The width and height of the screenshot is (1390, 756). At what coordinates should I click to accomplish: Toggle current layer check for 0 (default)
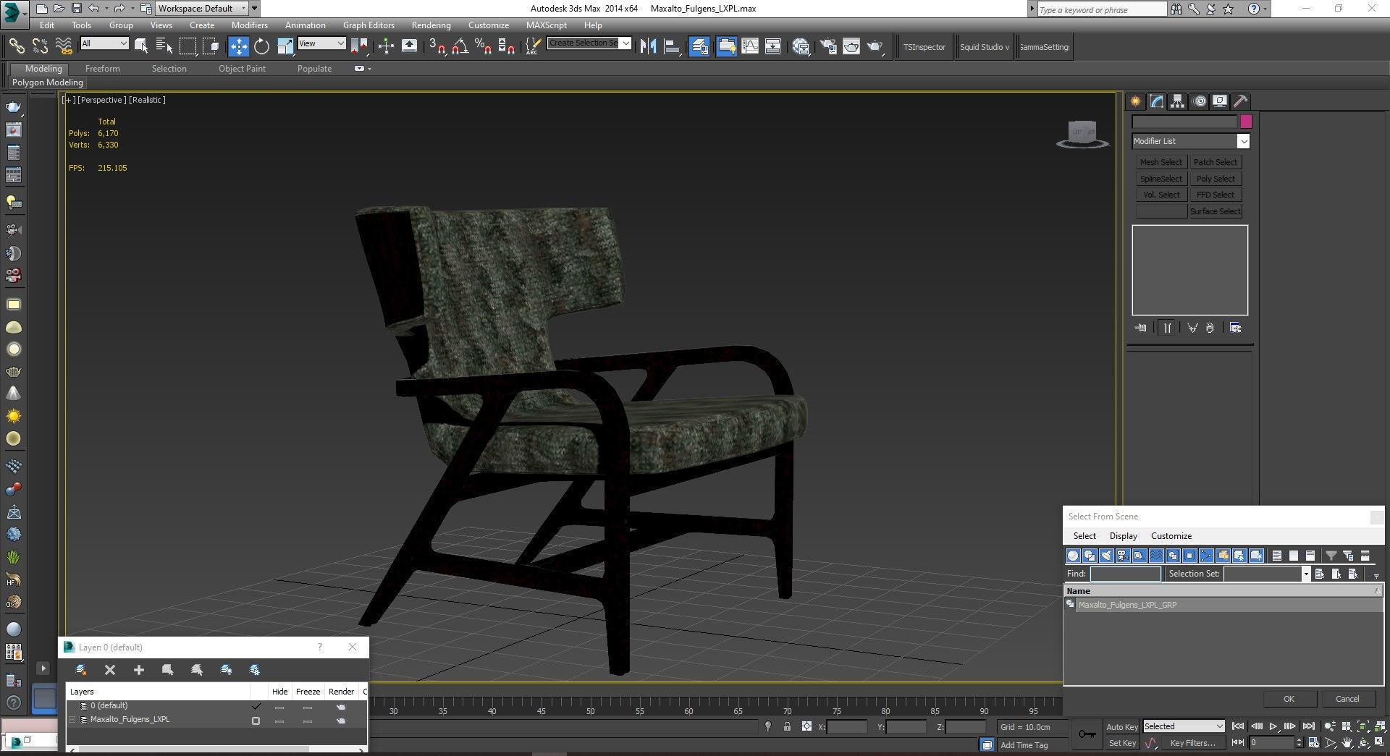click(x=256, y=705)
